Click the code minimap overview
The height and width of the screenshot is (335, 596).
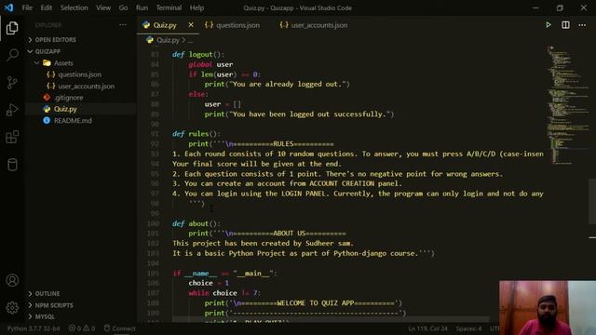tap(566, 106)
